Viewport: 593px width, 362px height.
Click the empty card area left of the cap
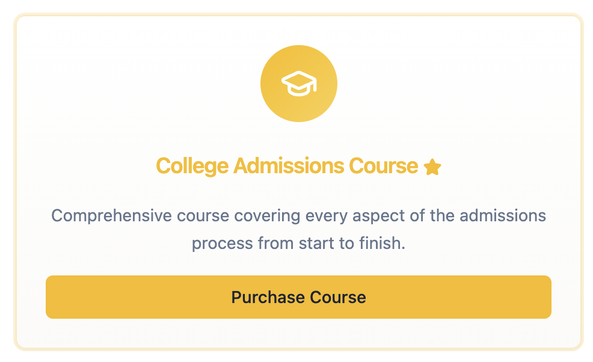(x=150, y=84)
